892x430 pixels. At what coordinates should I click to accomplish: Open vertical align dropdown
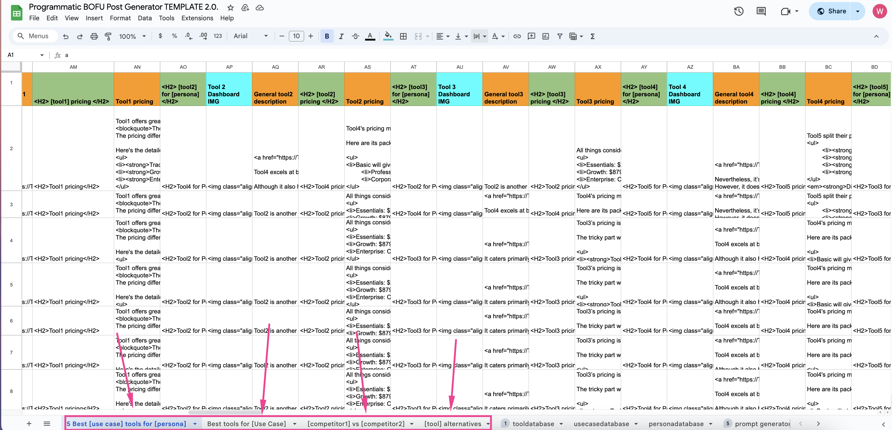click(461, 36)
